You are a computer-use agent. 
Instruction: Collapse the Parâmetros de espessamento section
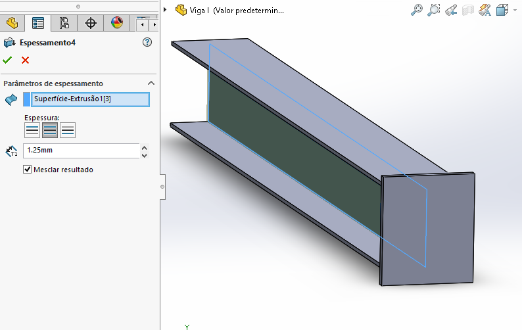click(151, 83)
